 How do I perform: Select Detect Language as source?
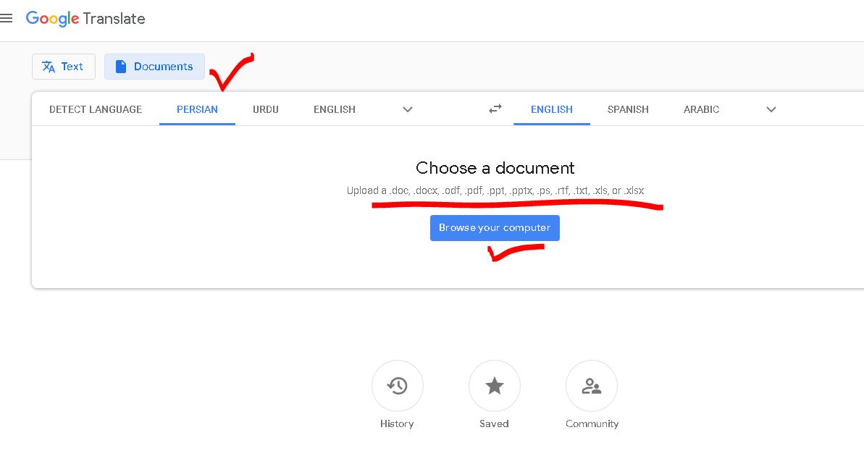click(96, 109)
